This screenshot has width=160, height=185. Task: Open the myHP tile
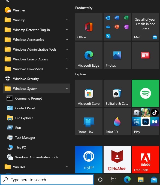click(x=89, y=160)
